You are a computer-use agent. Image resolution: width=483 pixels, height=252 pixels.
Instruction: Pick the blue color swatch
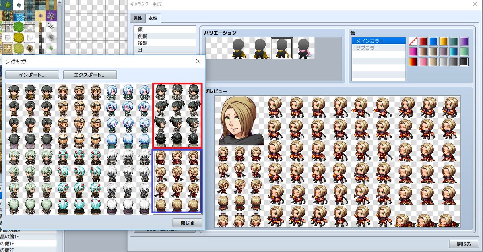coord(433,41)
